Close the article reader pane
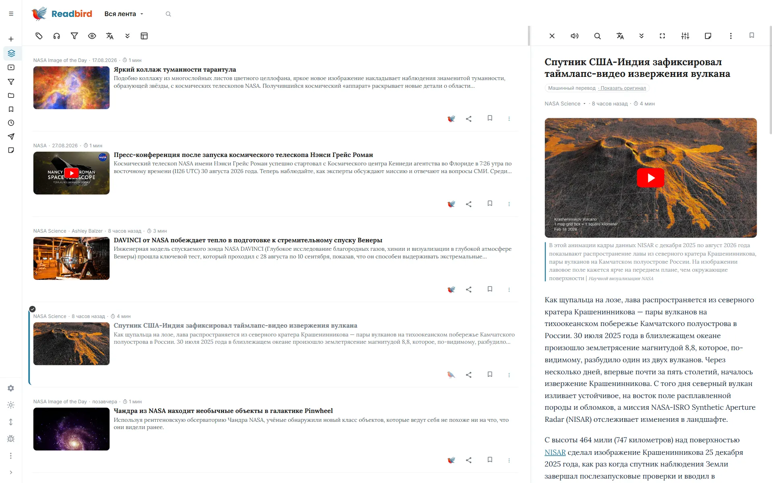The height and width of the screenshot is (483, 772). tap(552, 36)
